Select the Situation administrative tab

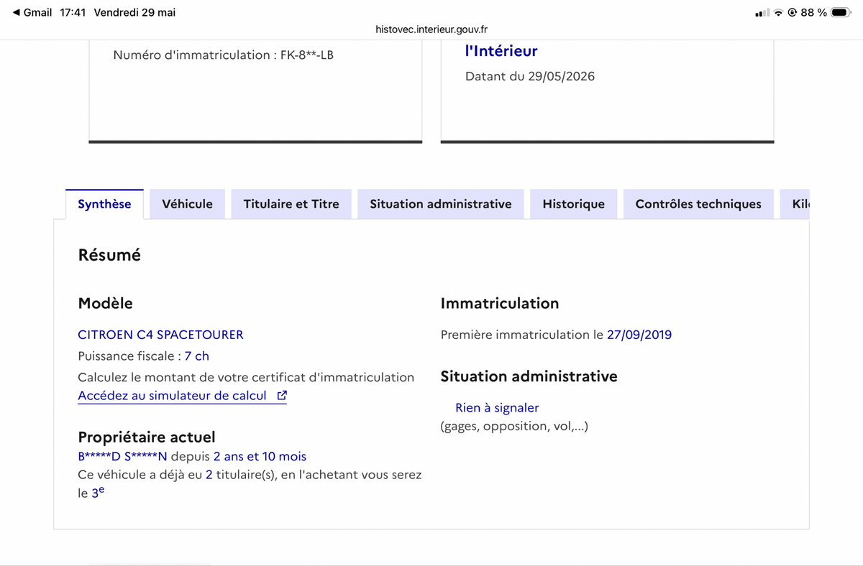pyautogui.click(x=441, y=204)
